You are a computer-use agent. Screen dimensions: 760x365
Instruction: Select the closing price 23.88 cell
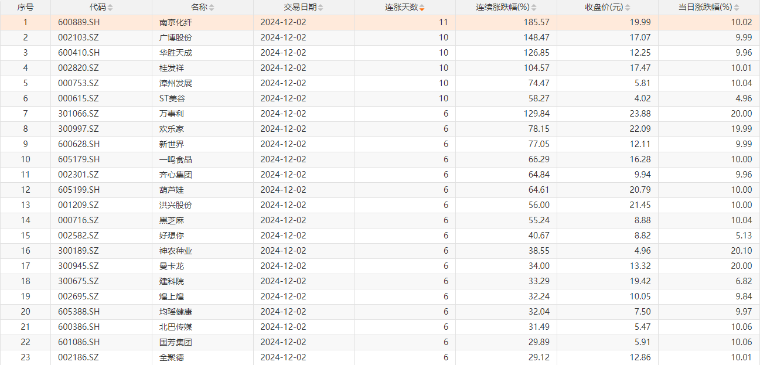608,114
